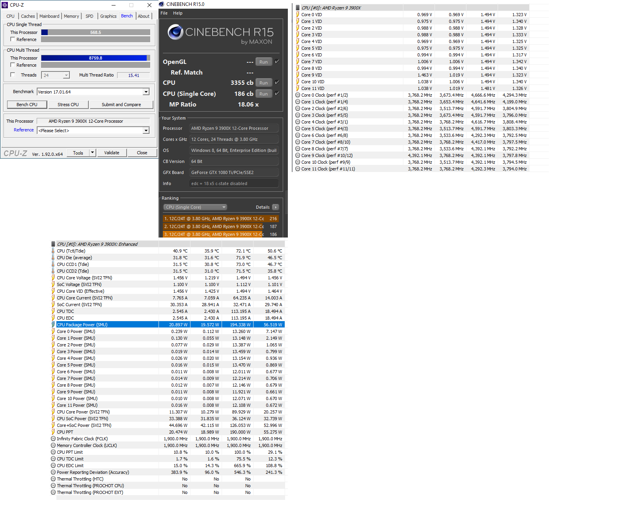Open the Mainboard tab
The width and height of the screenshot is (638, 520).
coord(49,16)
